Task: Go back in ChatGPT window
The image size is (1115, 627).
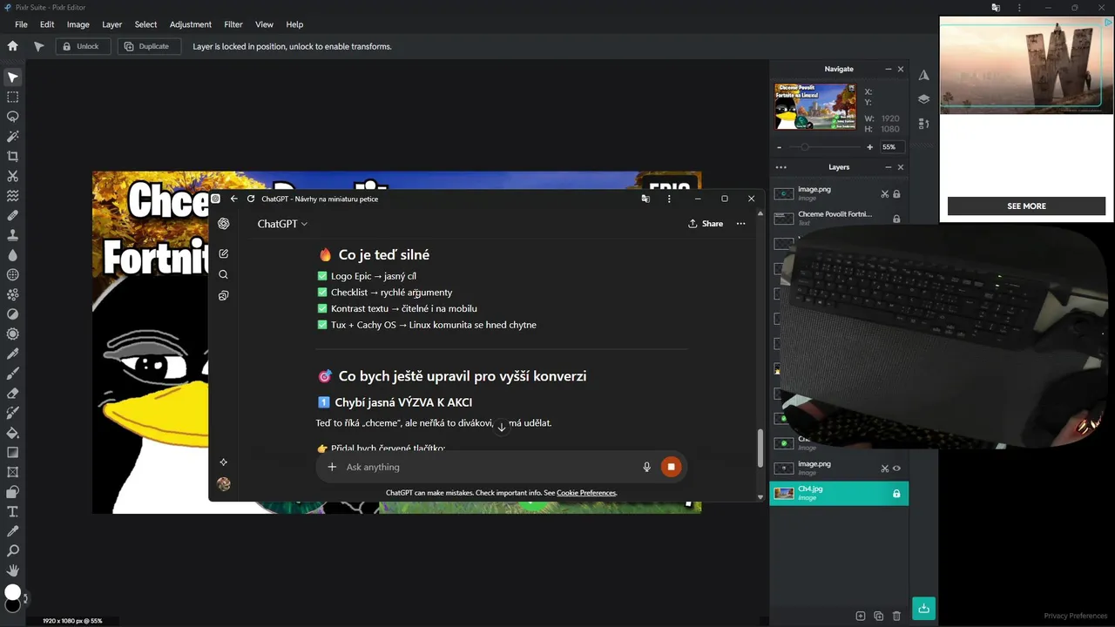Action: point(233,199)
